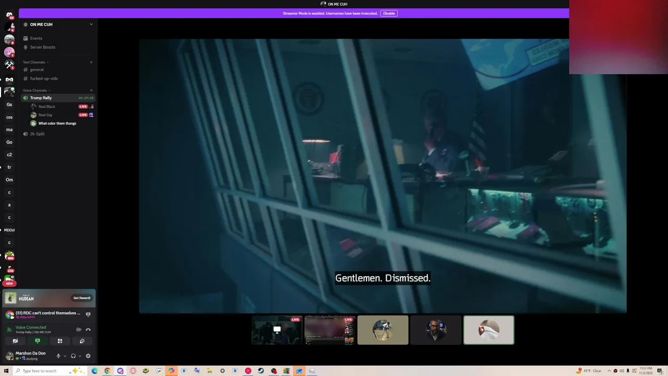Open microphone input options arrow

[65, 356]
